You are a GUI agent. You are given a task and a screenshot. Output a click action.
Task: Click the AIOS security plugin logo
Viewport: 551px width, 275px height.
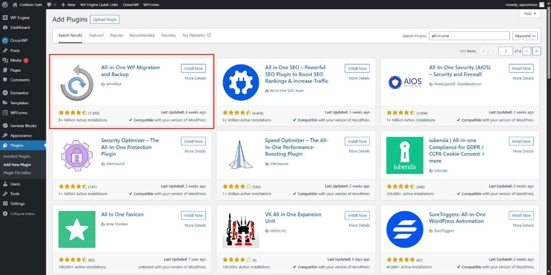pyautogui.click(x=405, y=82)
